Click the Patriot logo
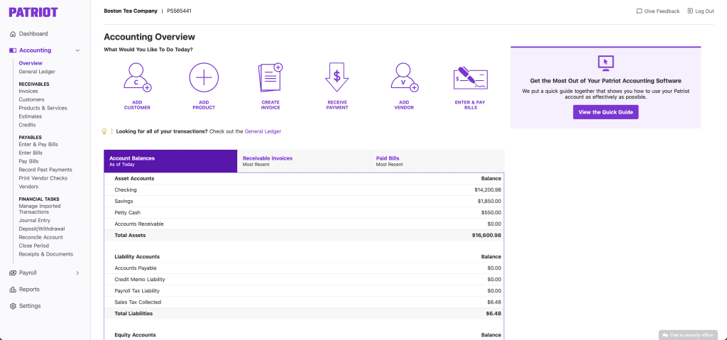The width and height of the screenshot is (727, 340). [33, 12]
